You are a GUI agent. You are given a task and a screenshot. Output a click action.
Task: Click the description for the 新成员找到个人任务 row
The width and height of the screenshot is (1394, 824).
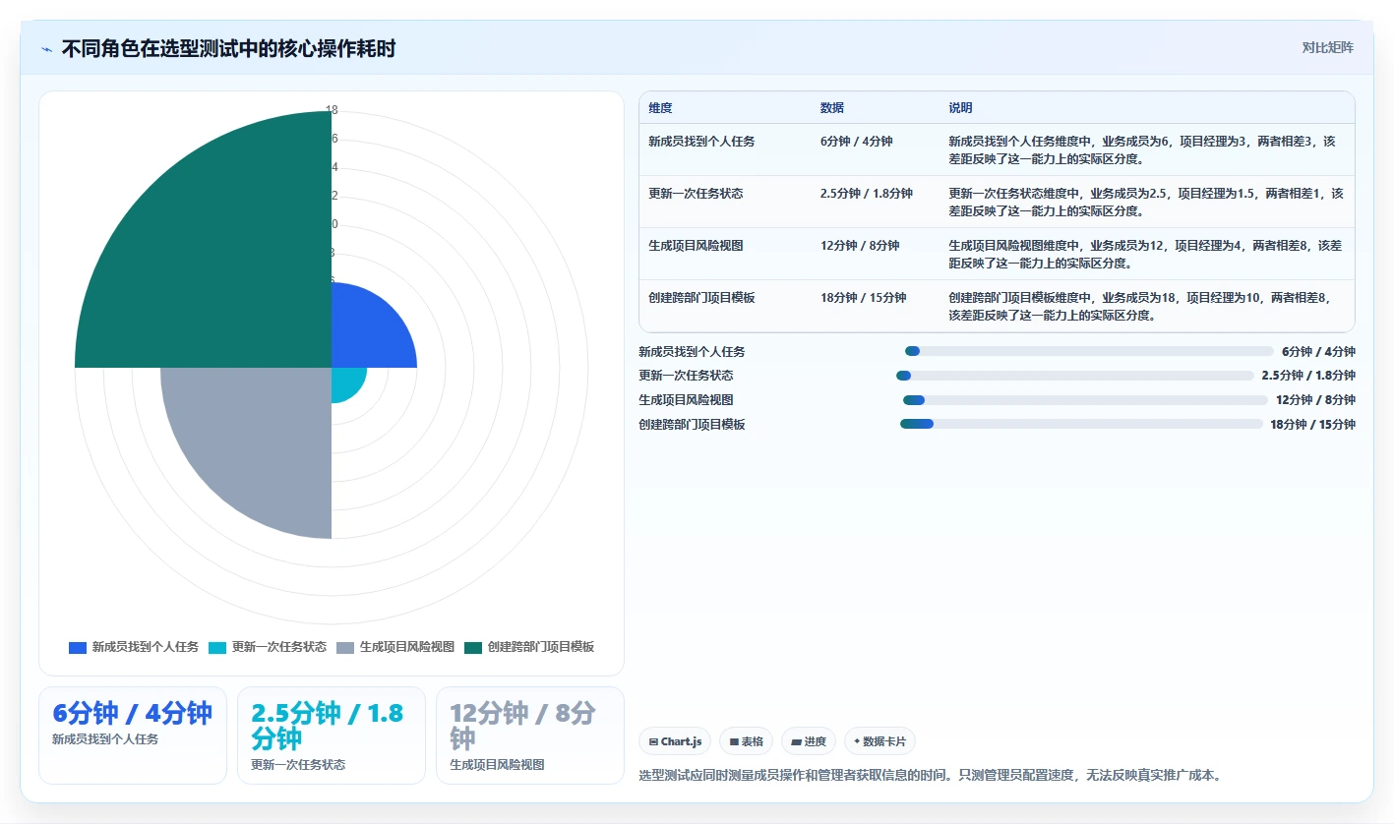1142,149
